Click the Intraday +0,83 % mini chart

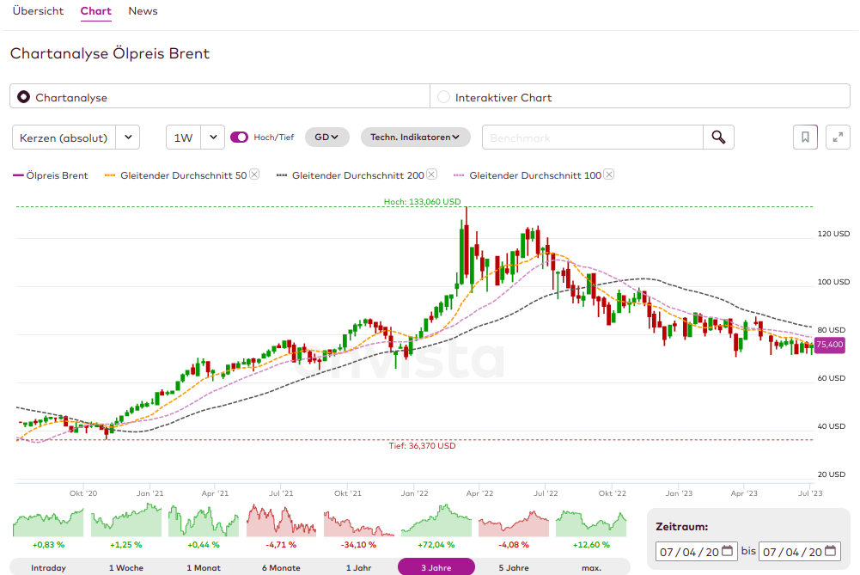point(48,522)
